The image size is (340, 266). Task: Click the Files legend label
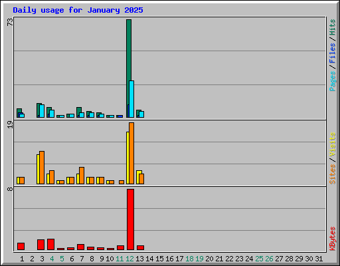[x=332, y=53]
